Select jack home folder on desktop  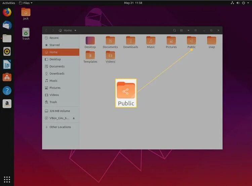(x=26, y=14)
